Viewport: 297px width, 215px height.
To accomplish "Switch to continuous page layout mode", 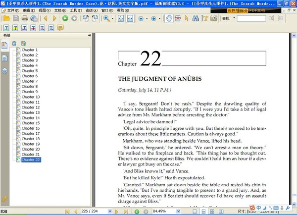I will coord(203,212).
